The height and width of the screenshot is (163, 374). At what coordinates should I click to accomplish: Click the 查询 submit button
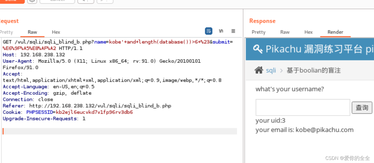(x=362, y=107)
